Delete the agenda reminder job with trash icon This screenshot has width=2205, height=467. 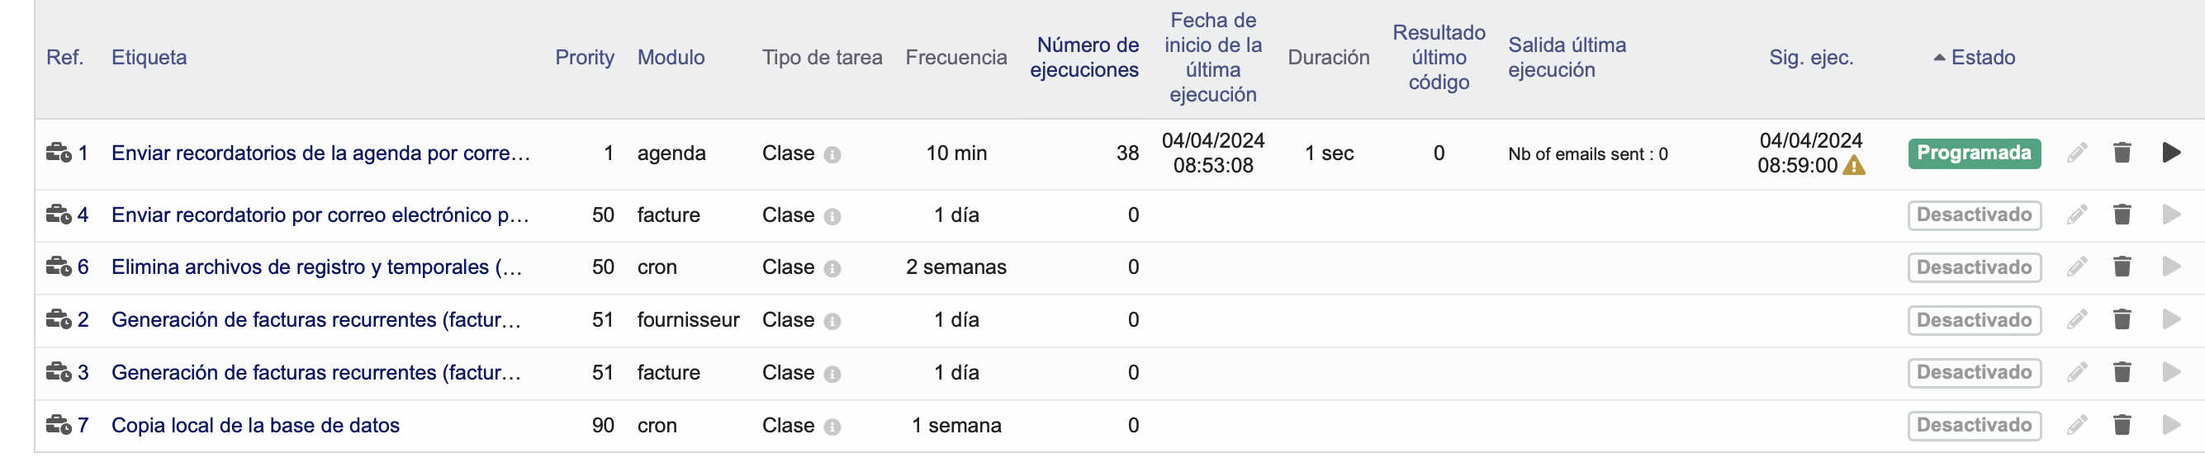[2121, 153]
